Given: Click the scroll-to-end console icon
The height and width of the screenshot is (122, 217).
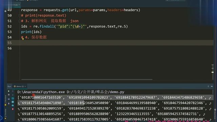Looking at the screenshot, I should (x=13, y=102).
